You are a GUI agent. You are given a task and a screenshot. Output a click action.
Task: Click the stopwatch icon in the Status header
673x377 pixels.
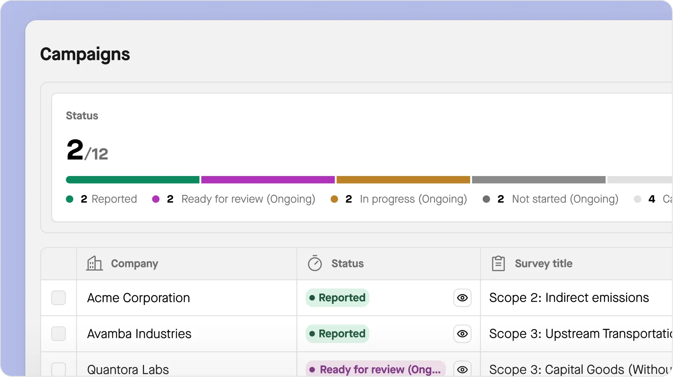pyautogui.click(x=315, y=263)
